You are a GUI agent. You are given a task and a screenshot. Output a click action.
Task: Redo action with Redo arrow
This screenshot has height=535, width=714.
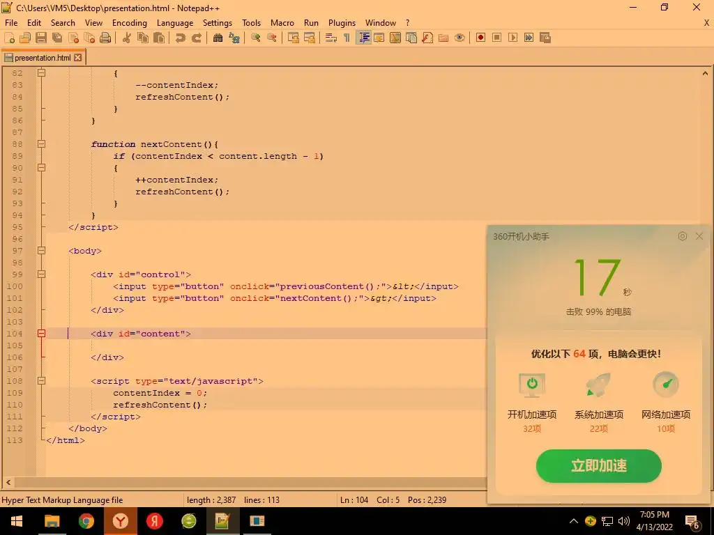196,38
